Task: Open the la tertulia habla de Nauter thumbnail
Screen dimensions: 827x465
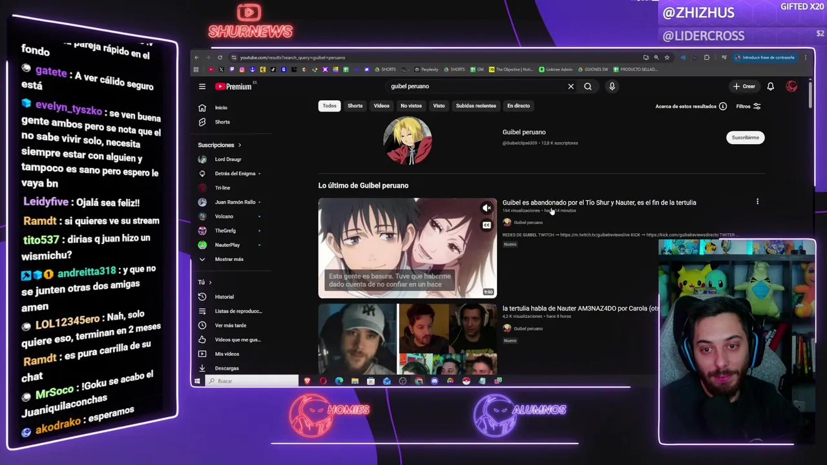Action: tap(407, 339)
